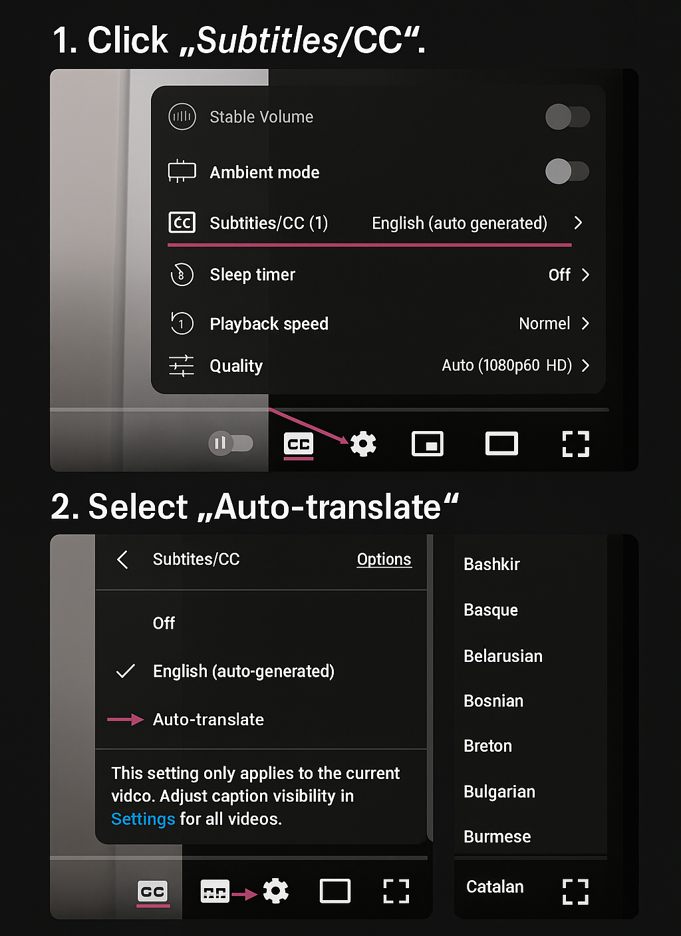681x936 pixels.
Task: Click the fullscreen icon next to Catalan
Action: coord(575,891)
